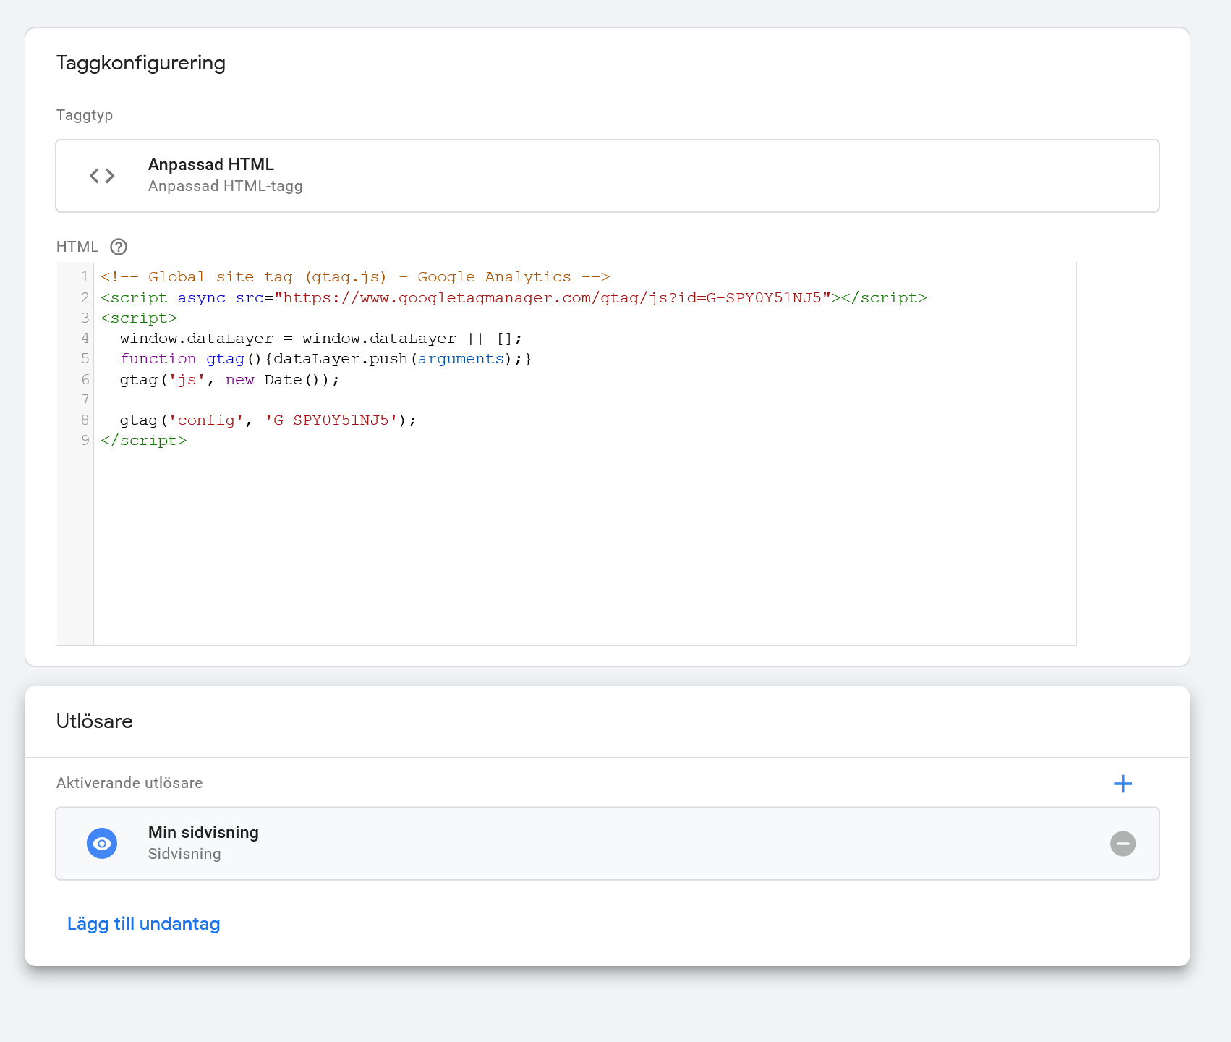
Task: Click the Utlösare section heading
Action: tap(95, 721)
